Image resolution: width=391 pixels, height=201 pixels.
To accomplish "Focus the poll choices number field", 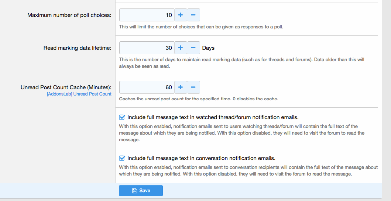I will [x=147, y=15].
